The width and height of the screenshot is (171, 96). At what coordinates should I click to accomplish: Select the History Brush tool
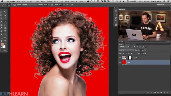click(5, 25)
